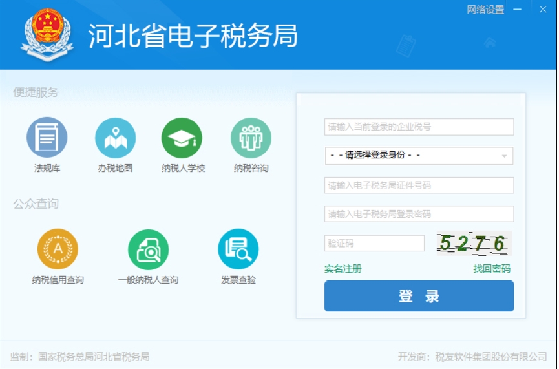Click the 一般纳税人查询 label text
This screenshot has width=559, height=369.
[x=148, y=280]
